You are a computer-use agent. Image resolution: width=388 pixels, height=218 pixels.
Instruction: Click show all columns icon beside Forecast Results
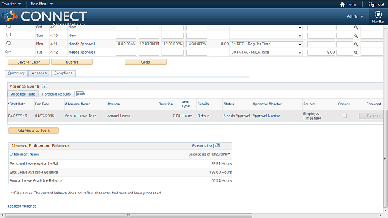pos(81,94)
